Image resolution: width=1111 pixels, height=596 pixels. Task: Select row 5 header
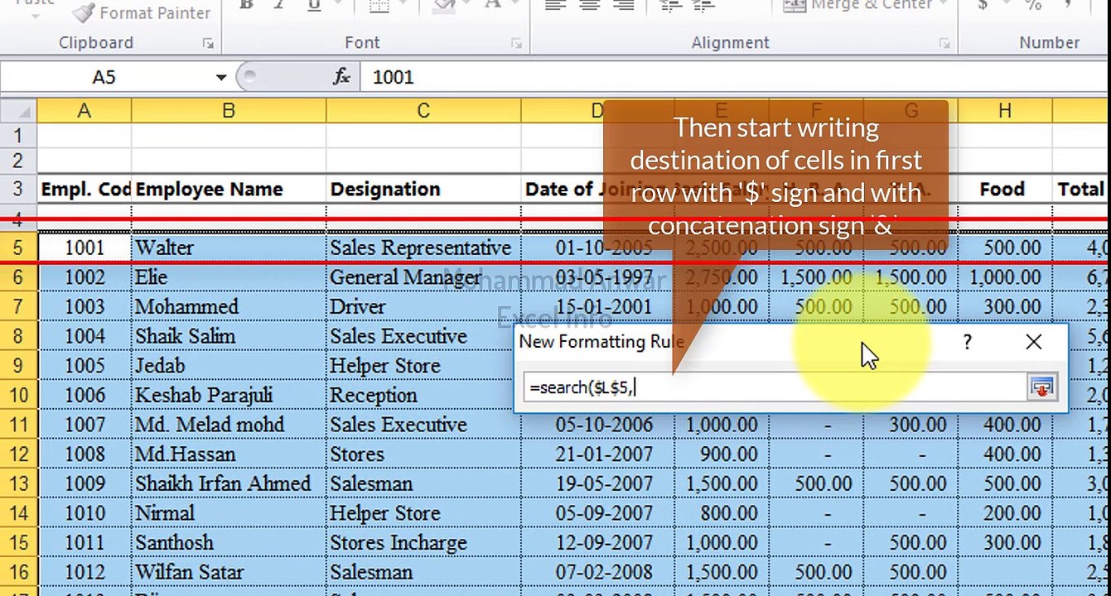18,247
